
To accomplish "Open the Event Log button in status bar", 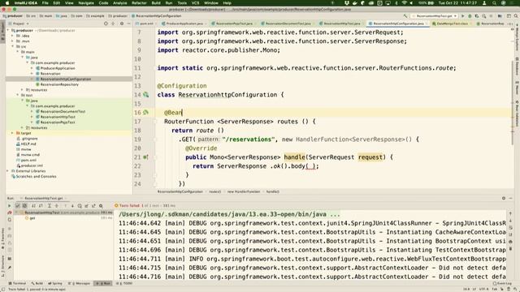I will click(502, 283).
